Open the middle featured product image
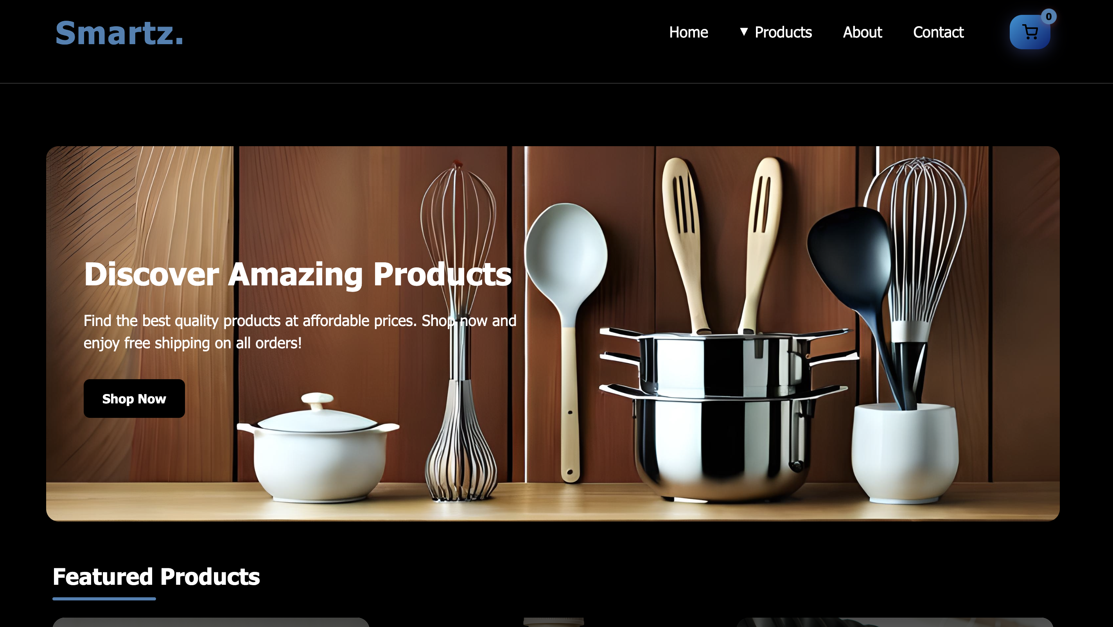Image resolution: width=1113 pixels, height=627 pixels. 553,622
